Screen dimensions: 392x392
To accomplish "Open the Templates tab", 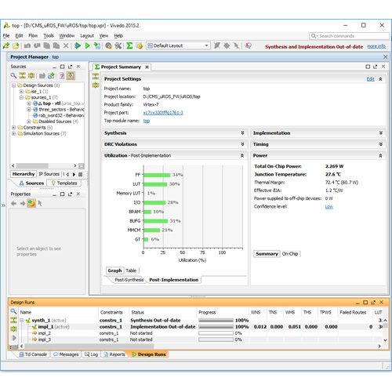I will tap(64, 183).
